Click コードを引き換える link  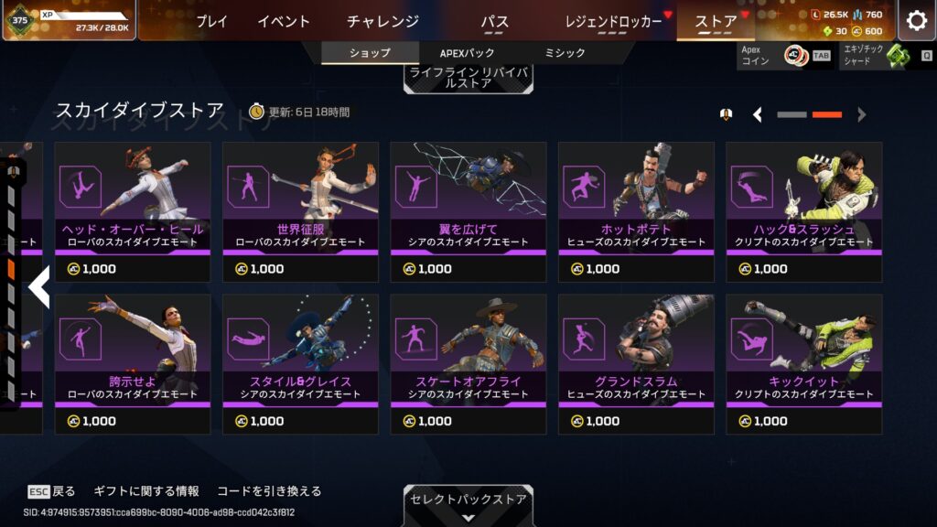coord(269,491)
